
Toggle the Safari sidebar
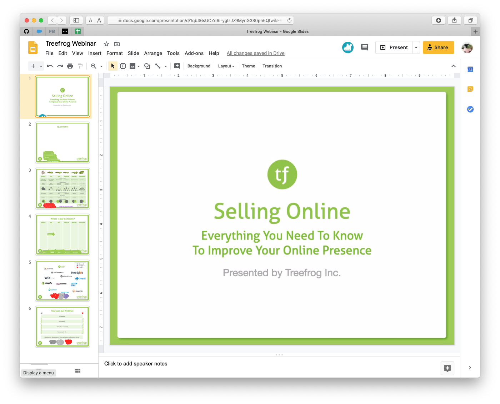point(76,20)
